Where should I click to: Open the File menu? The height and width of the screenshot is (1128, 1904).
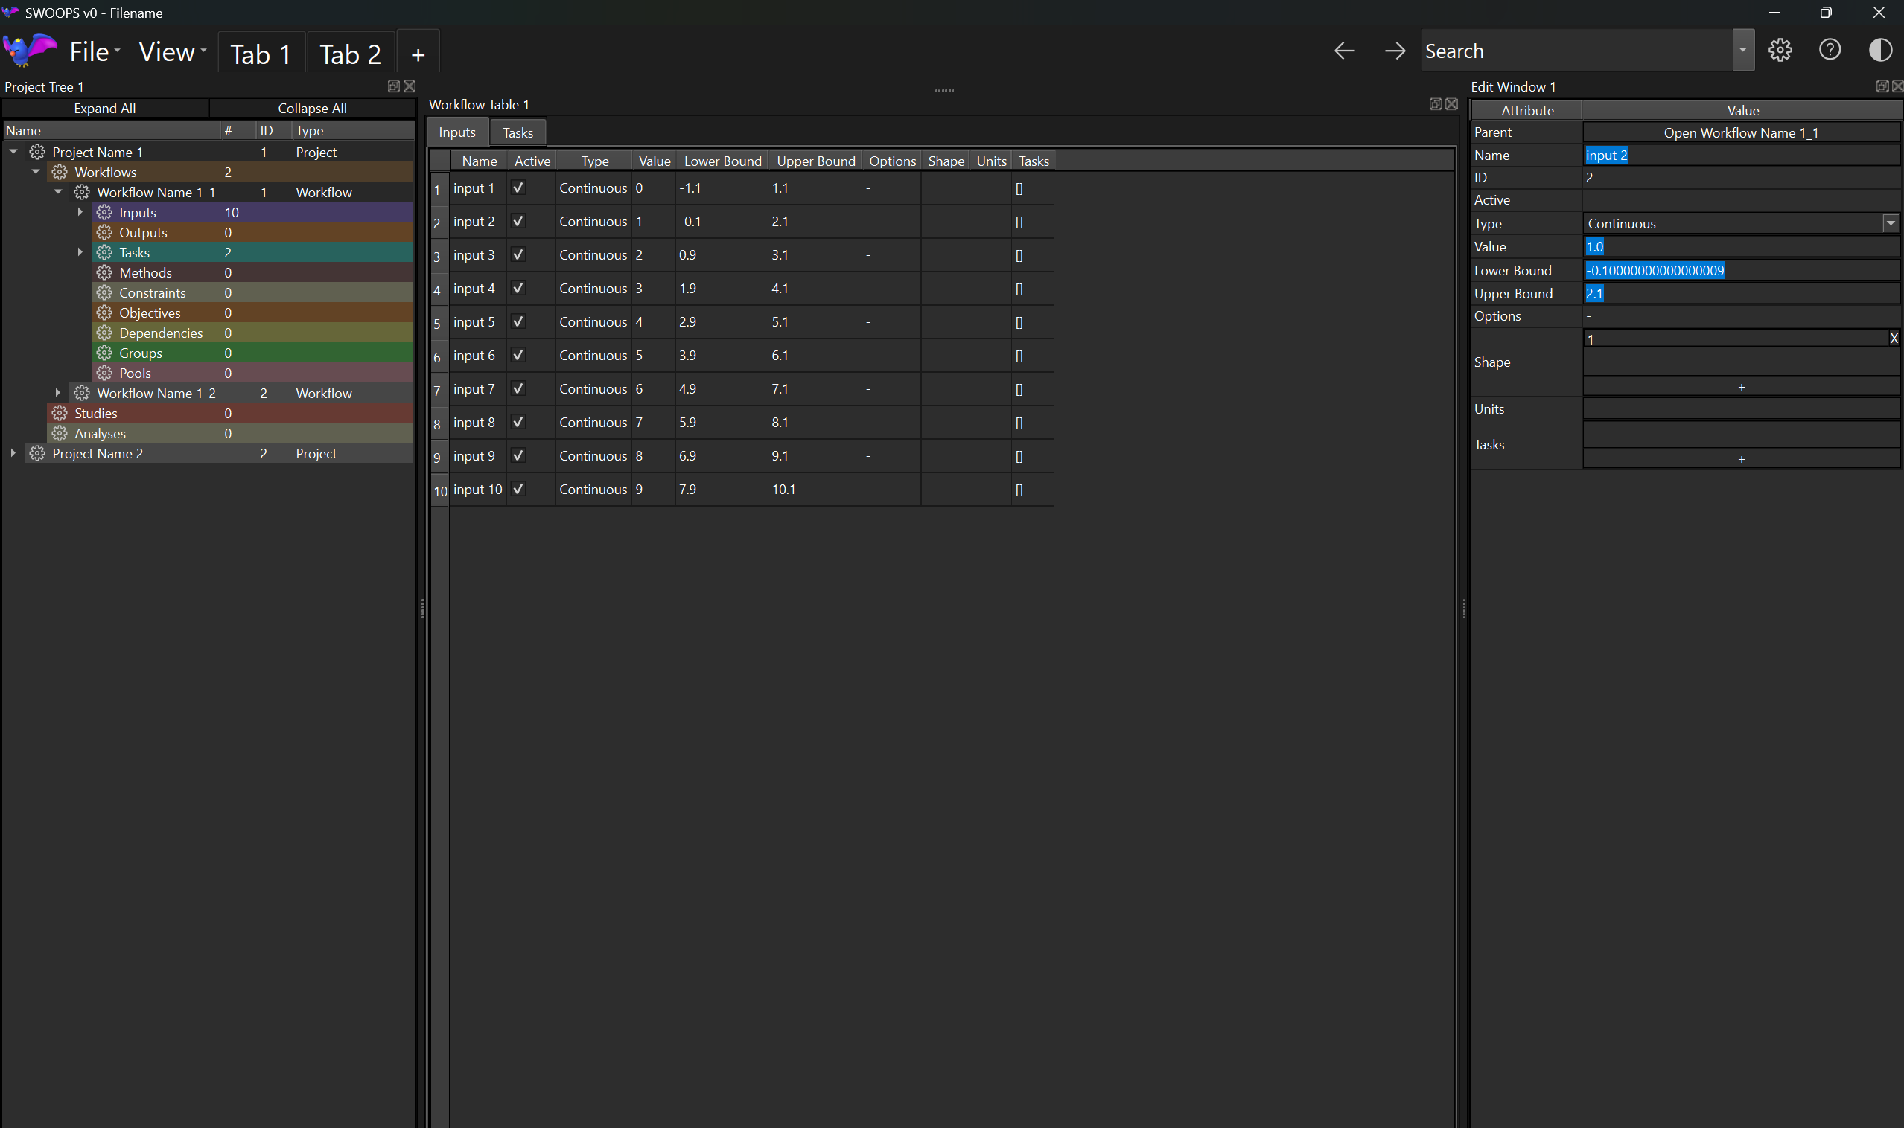coord(90,51)
